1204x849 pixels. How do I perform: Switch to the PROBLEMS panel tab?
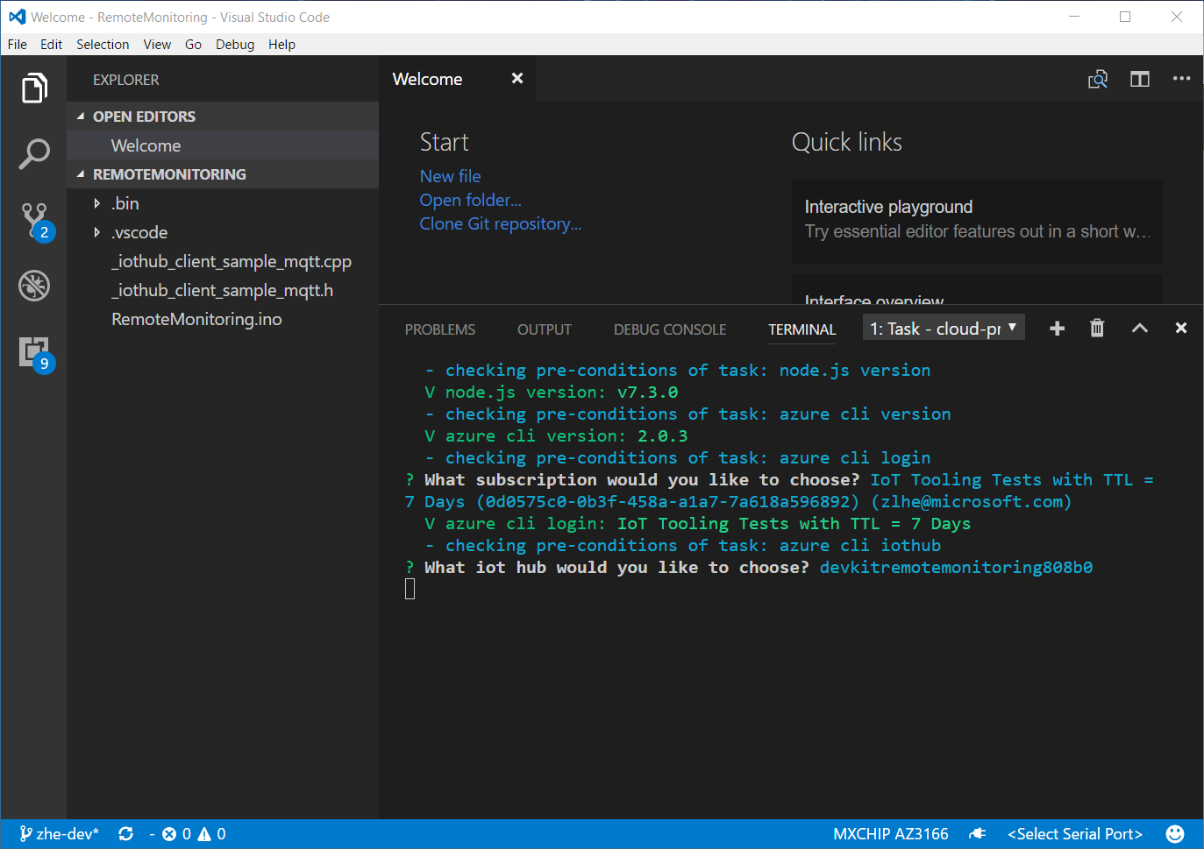tap(440, 329)
